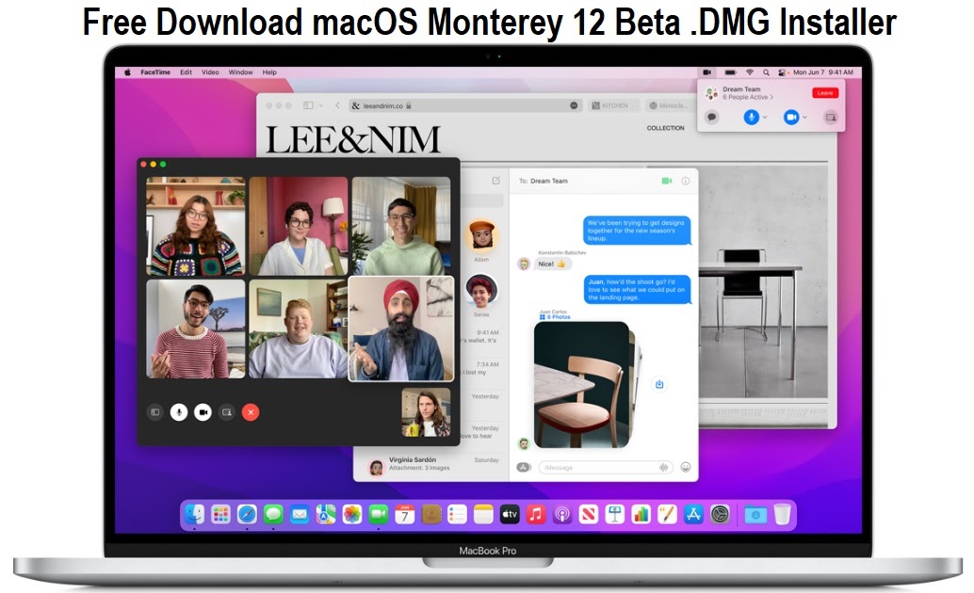Click self-view thumbnail in FaceTime window
The width and height of the screenshot is (974, 593).
(426, 413)
